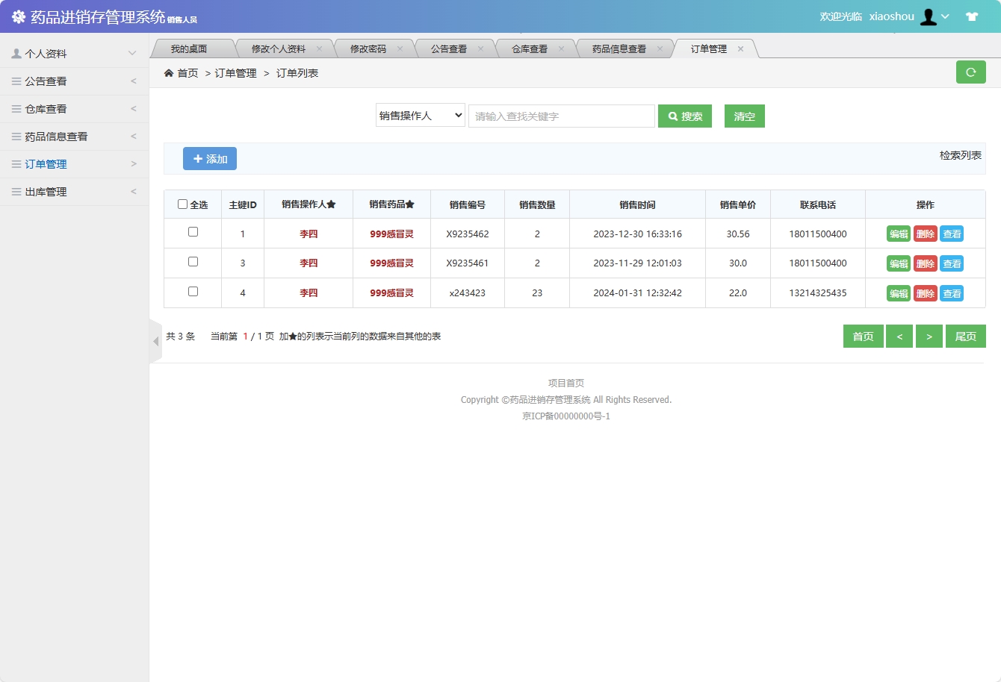Click the previous page arrow in pagination
Viewport: 1001px width, 682px height.
(x=899, y=336)
